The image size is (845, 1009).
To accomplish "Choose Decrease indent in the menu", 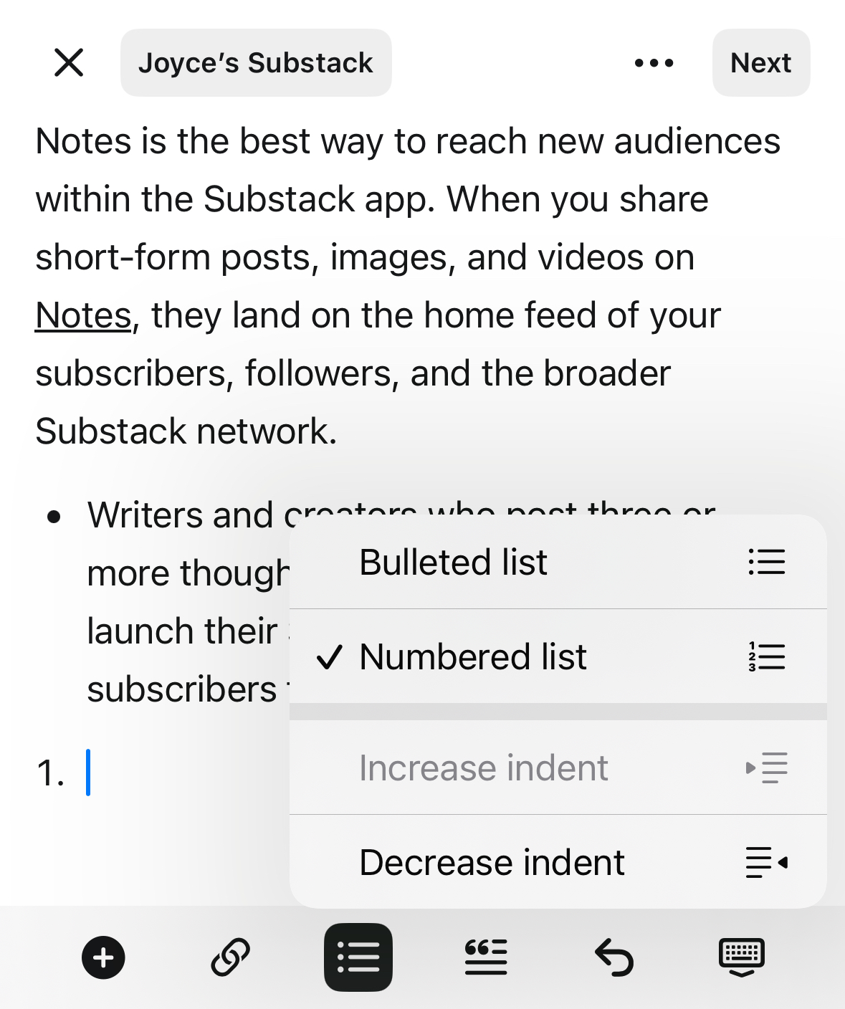I will click(x=558, y=862).
